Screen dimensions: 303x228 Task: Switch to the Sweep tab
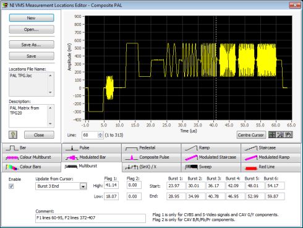click(x=211, y=167)
